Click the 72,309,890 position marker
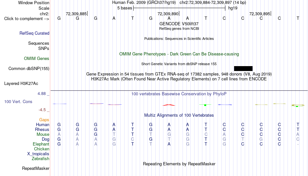 pyautogui.click(x=168, y=14)
